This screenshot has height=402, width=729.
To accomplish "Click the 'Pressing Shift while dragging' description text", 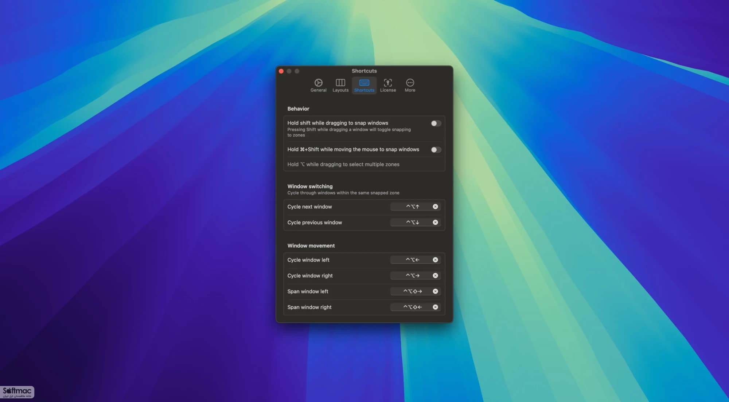I will tap(349, 132).
